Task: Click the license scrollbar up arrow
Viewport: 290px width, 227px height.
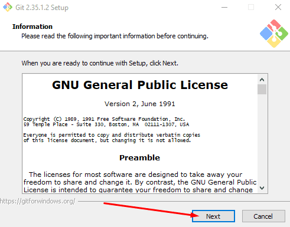Action: pos(262,80)
